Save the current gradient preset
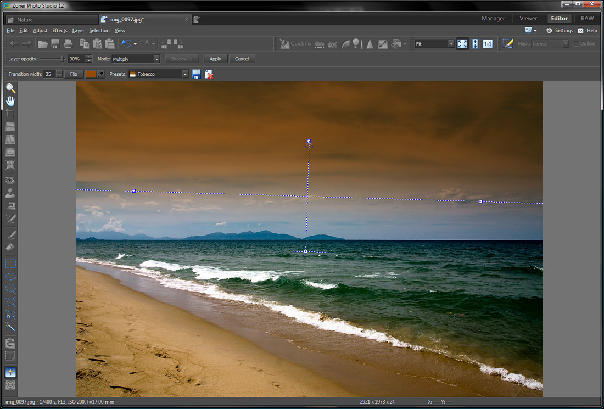Viewport: 604px width, 409px height. [196, 73]
